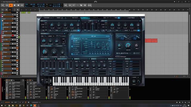Click the tempo value 130.00

[33, 4]
